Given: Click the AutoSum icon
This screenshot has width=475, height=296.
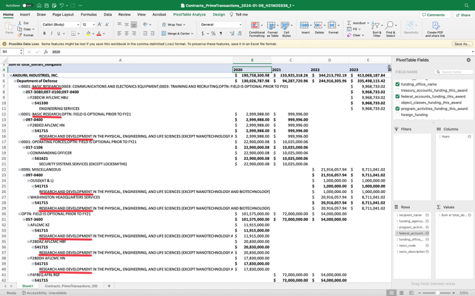Looking at the screenshot, I should click(x=349, y=23).
